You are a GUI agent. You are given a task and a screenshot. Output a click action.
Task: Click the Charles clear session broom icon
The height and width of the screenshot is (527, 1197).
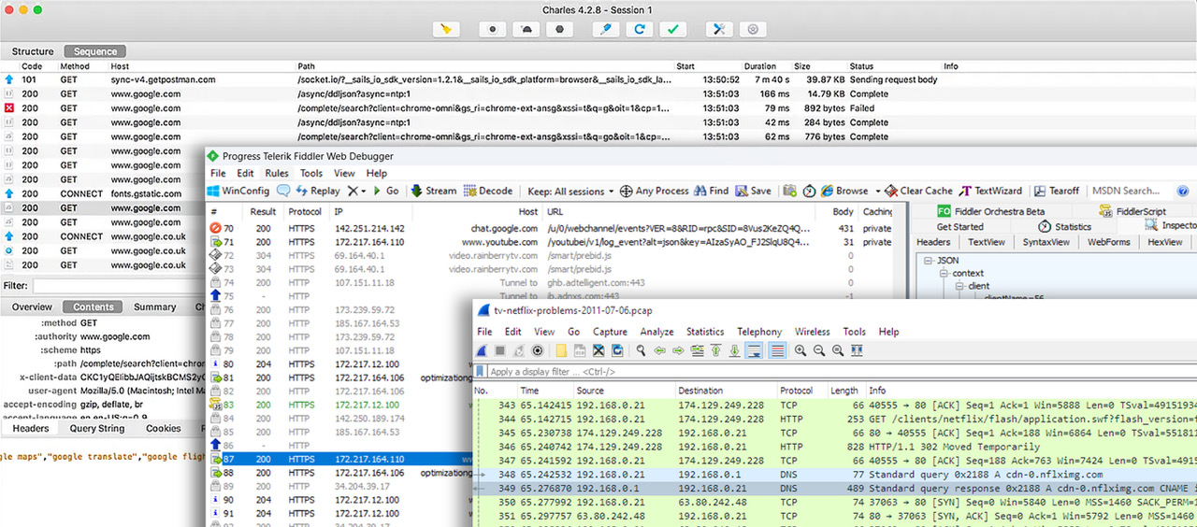pyautogui.click(x=447, y=29)
